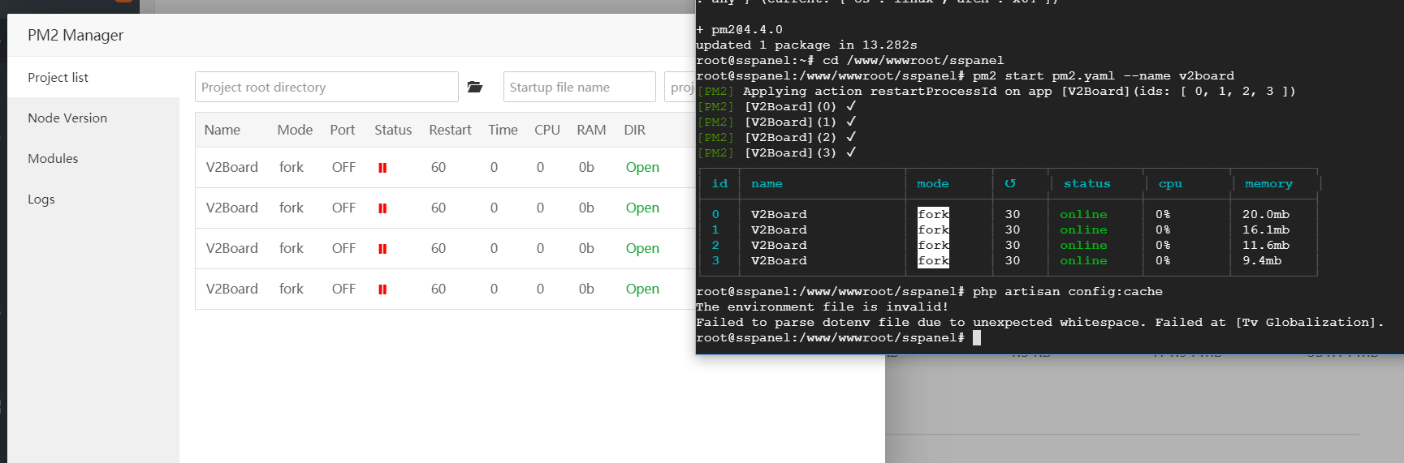Click terminal 20.0mb memory value

tap(1266, 214)
